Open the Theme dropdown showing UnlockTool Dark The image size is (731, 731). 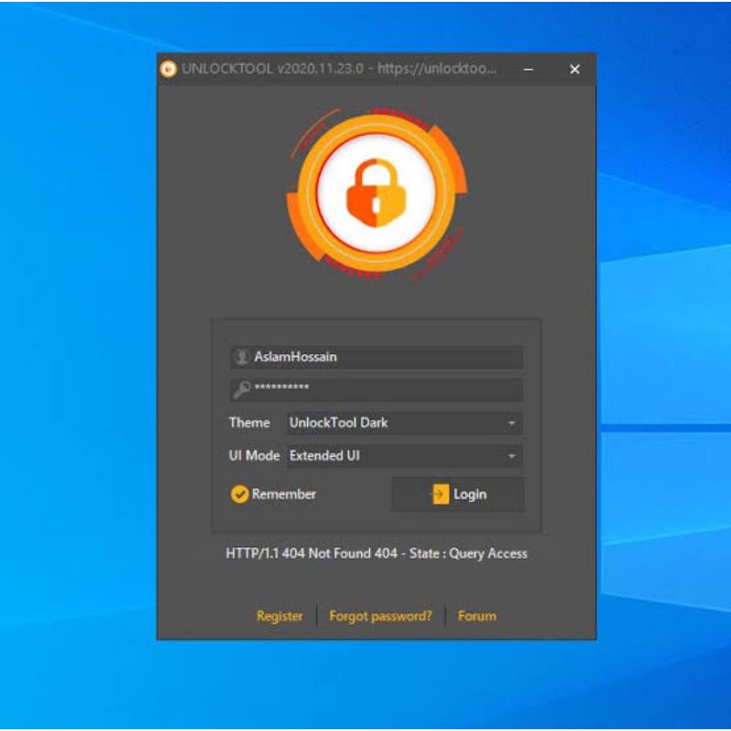coord(402,423)
